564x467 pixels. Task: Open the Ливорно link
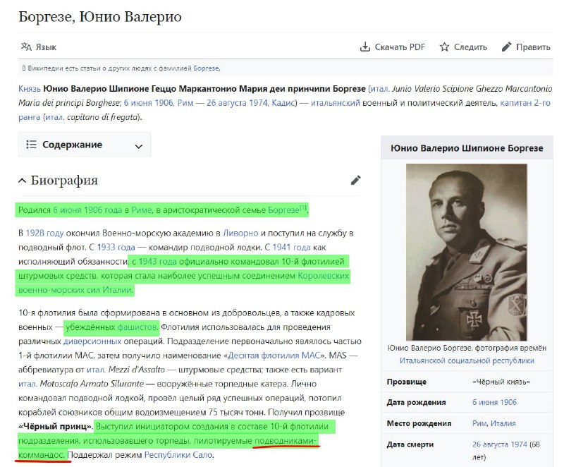pyautogui.click(x=240, y=233)
